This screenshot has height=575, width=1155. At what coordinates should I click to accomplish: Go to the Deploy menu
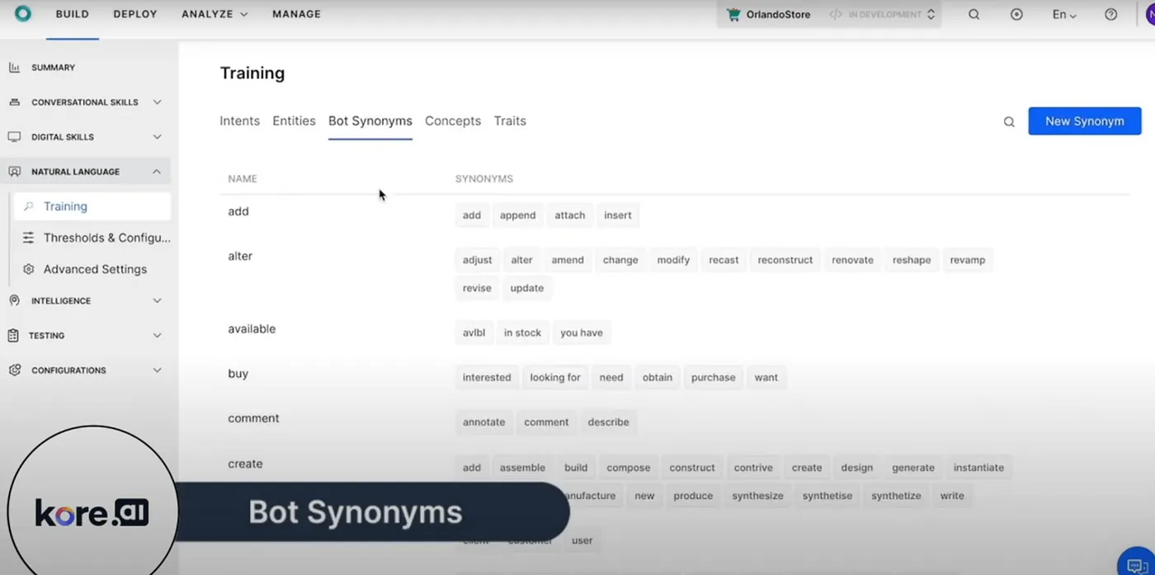tap(135, 14)
